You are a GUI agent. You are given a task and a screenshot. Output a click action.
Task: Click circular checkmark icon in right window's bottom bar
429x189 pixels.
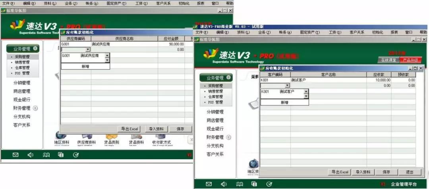[x=269, y=184]
